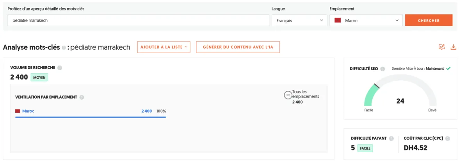Open the Emplacement dropdown set to Maroc
The width and height of the screenshot is (459, 161).
(366, 20)
